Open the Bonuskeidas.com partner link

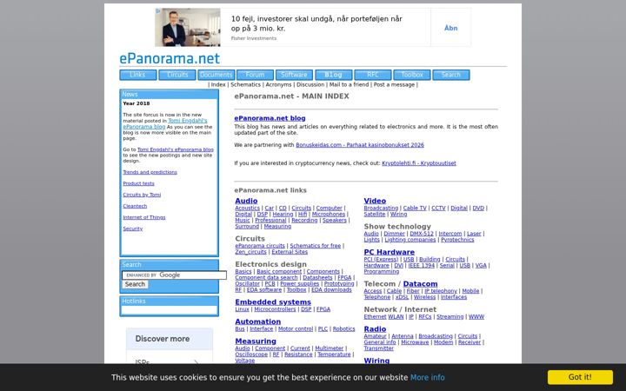(360, 145)
